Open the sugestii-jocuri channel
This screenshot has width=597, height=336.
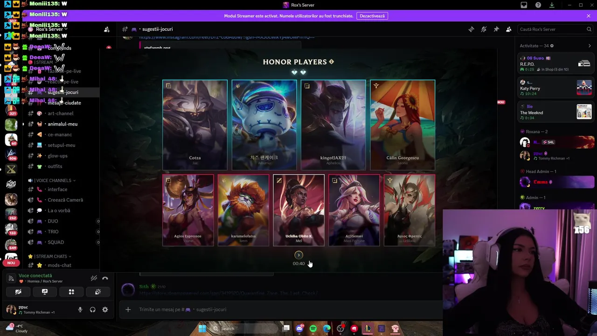(63, 92)
